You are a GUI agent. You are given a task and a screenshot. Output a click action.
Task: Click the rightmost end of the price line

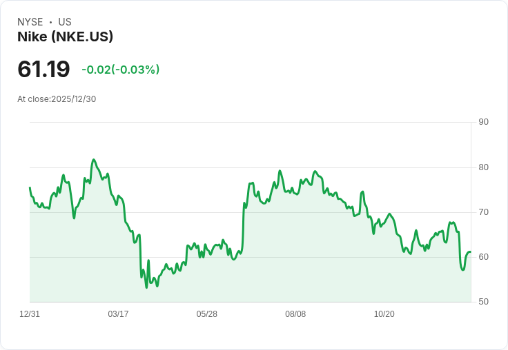[470, 252]
